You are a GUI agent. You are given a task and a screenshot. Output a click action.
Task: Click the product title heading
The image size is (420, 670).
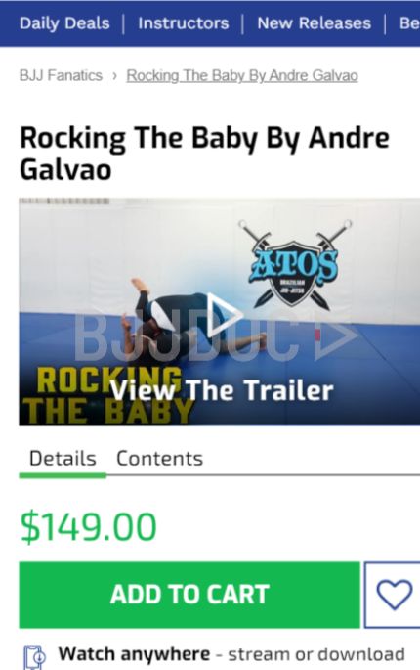[204, 154]
